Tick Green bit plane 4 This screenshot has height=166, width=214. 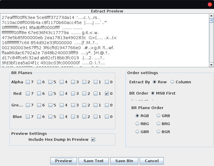coord(62,105)
